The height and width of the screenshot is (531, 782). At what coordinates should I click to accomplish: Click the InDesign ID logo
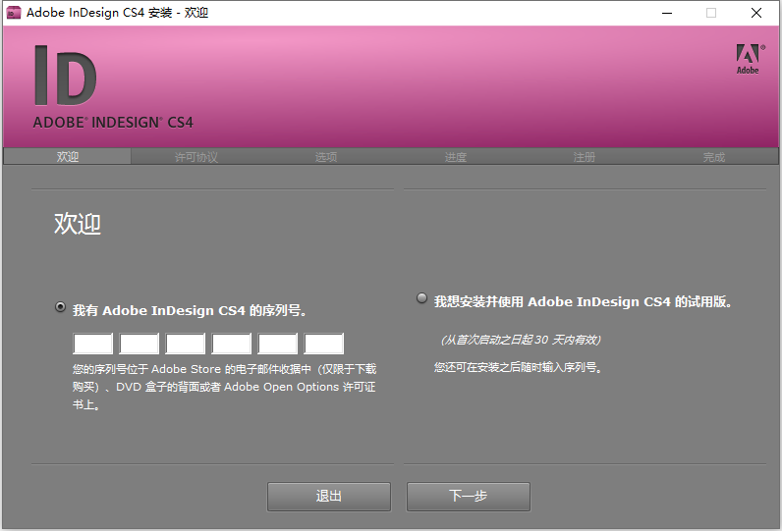[x=66, y=76]
